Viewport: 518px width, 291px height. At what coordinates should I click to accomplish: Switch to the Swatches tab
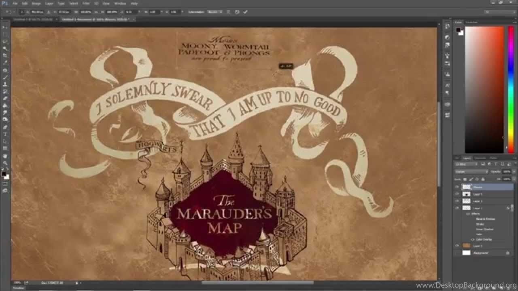pos(471,22)
